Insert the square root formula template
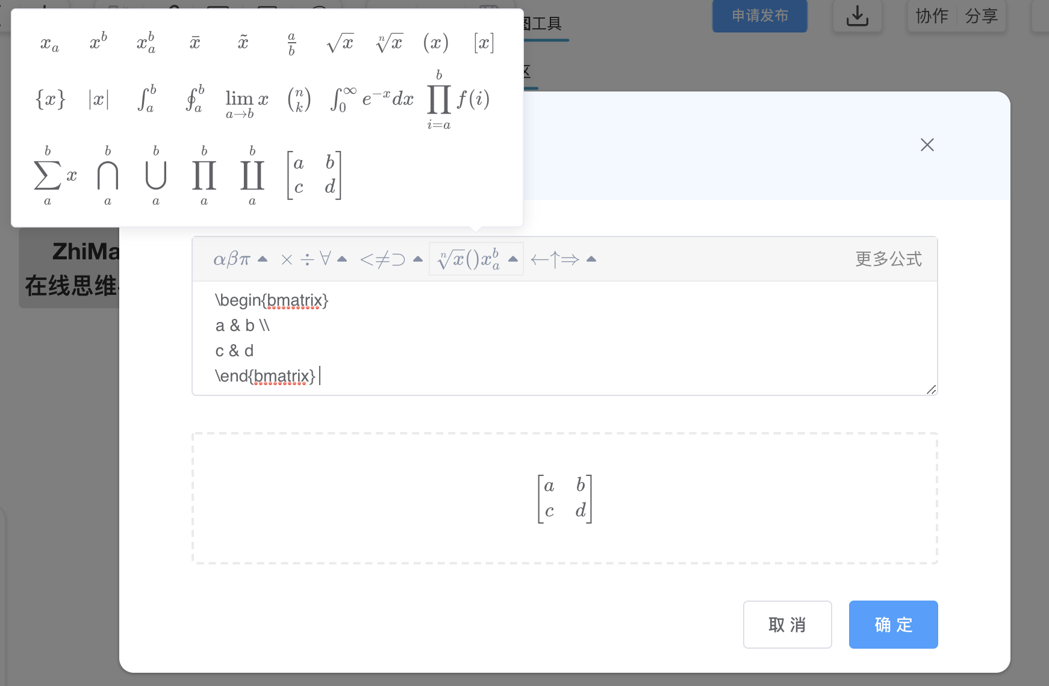 point(340,43)
